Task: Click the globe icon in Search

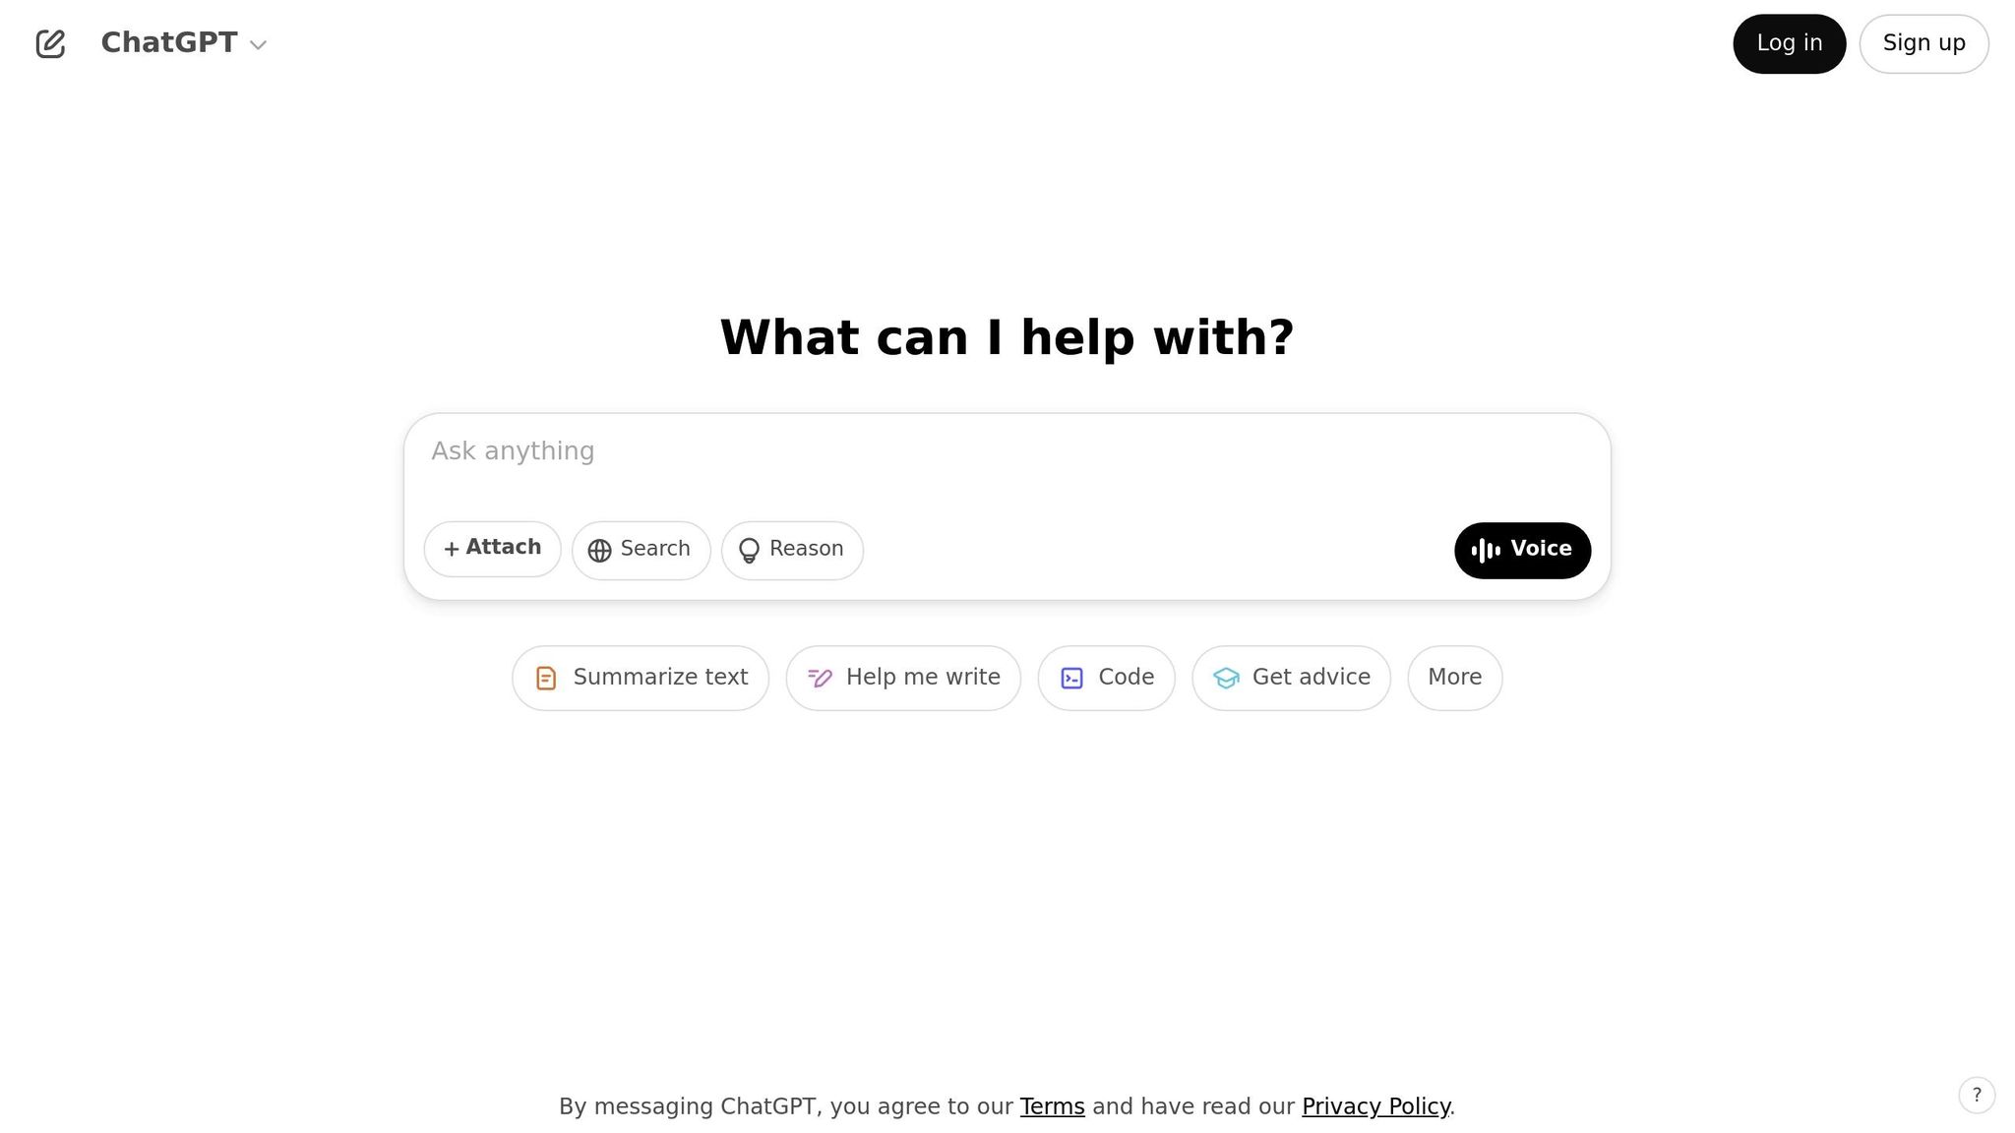Action: coord(599,551)
